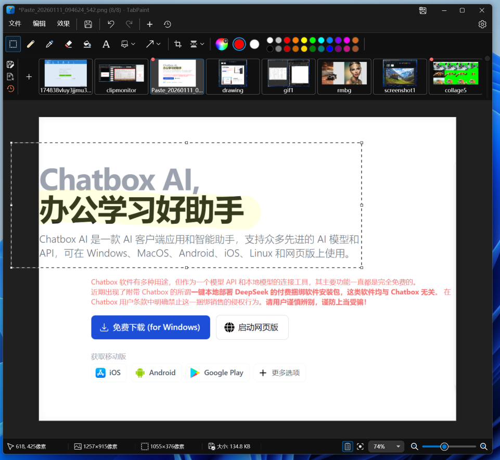This screenshot has height=460, width=500.
Task: Enable the marquee tool highlight in the toolbar
Action: (x=12, y=44)
